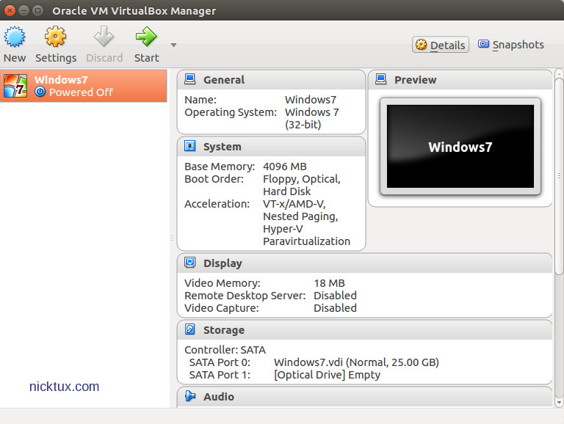Image resolution: width=564 pixels, height=424 pixels.
Task: Click the Windows 7 OS logo icon
Action: click(x=15, y=86)
